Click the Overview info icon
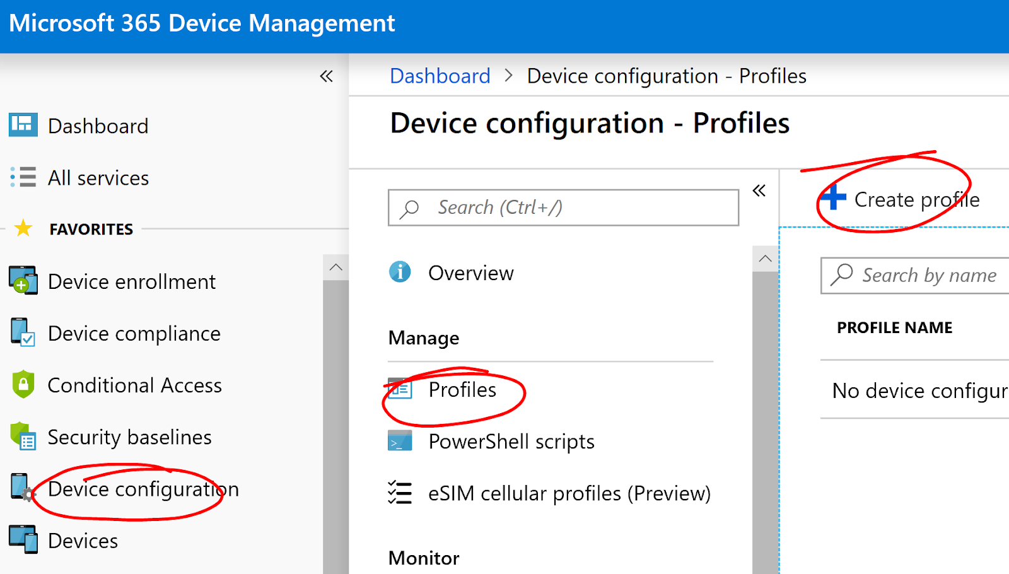This screenshot has width=1009, height=574. pos(399,272)
